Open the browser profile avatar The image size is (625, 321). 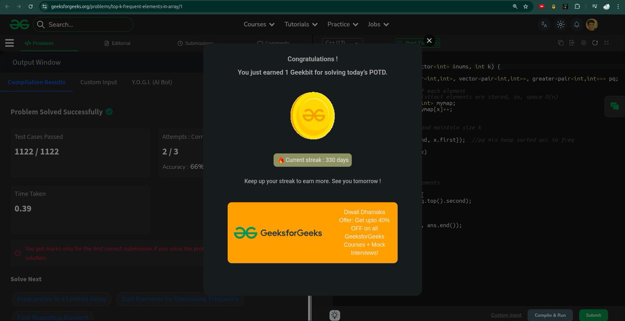606,7
